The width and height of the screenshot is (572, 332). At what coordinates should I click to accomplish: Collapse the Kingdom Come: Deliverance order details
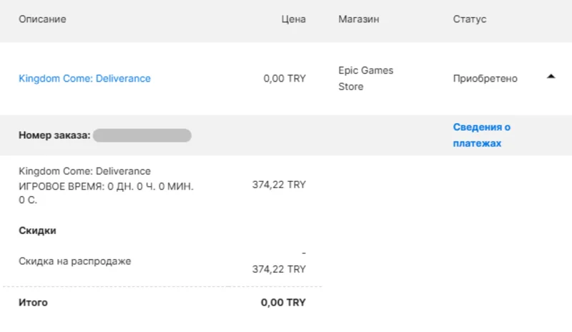tap(551, 77)
